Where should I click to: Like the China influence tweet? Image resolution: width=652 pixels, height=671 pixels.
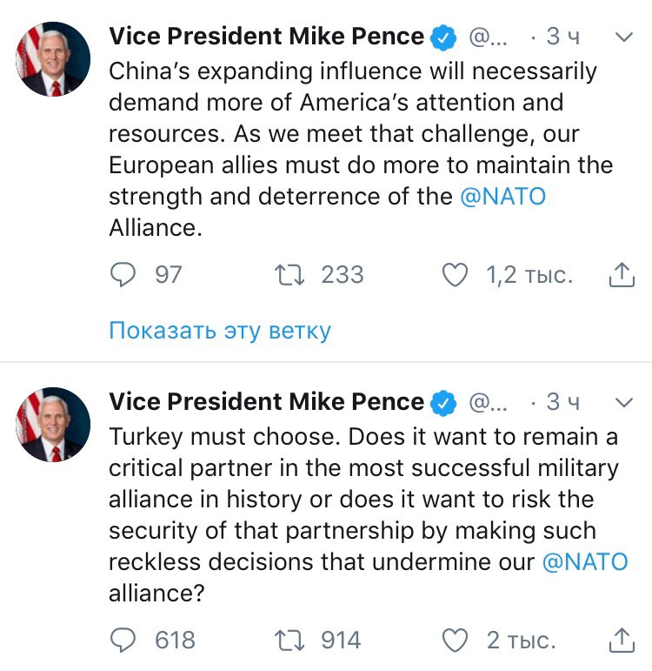[x=456, y=275]
